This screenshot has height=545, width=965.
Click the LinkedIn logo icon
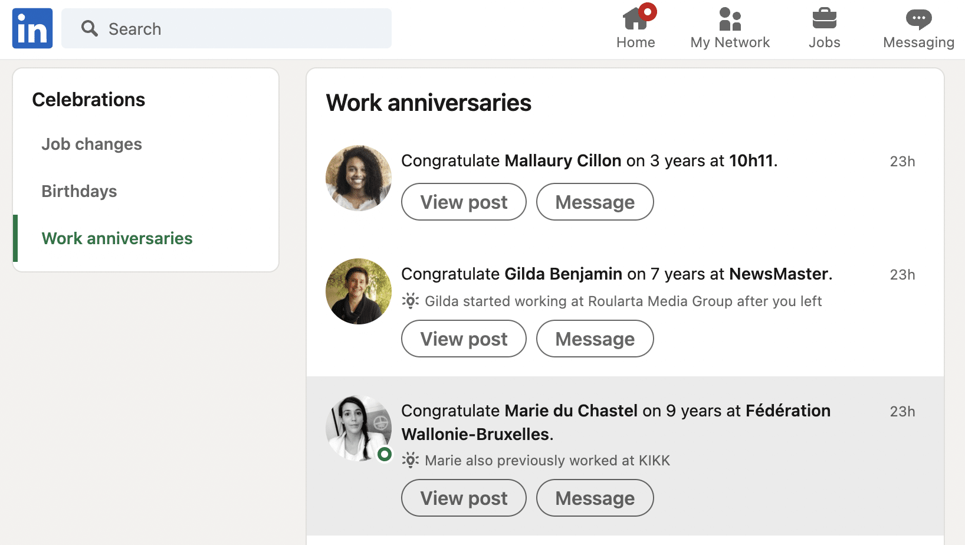pos(32,28)
